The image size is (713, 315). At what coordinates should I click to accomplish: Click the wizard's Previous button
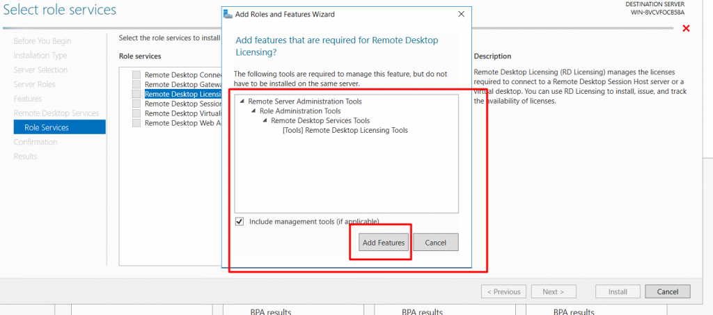tap(503, 291)
